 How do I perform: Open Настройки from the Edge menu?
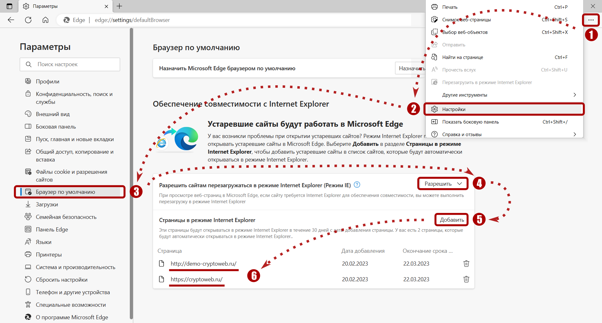pyautogui.click(x=504, y=109)
